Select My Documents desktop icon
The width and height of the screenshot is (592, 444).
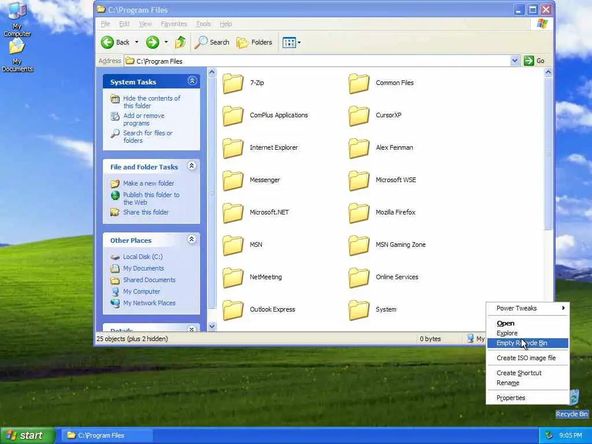[x=17, y=55]
